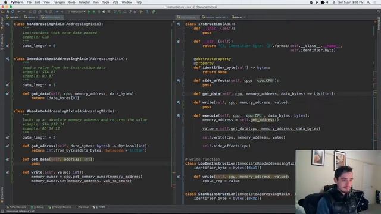Open the Run menu in menu bar
Image resolution: width=381 pixels, height=214 pixels.
pyautogui.click(x=96, y=2)
